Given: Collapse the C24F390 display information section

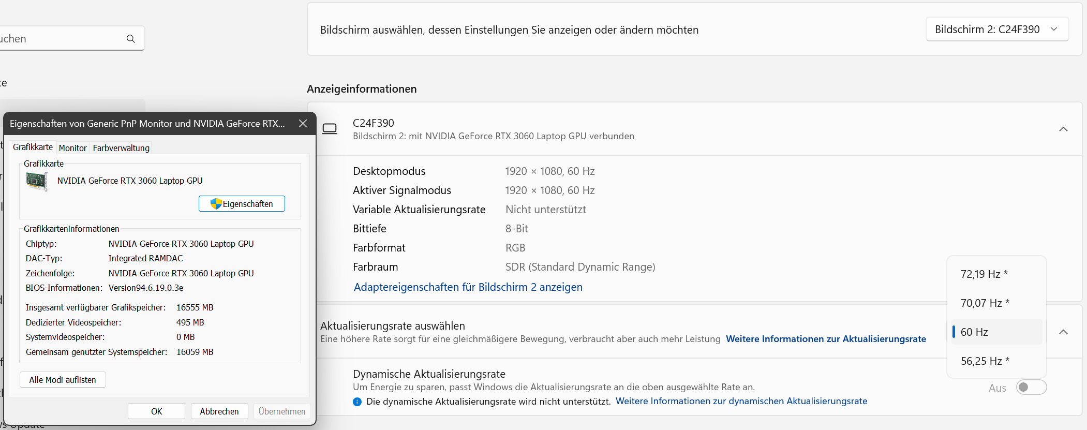Looking at the screenshot, I should (1063, 129).
